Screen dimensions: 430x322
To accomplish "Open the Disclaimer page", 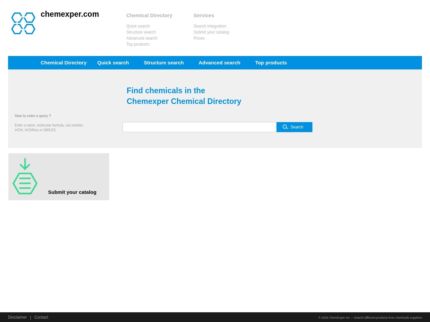I will pos(17,317).
